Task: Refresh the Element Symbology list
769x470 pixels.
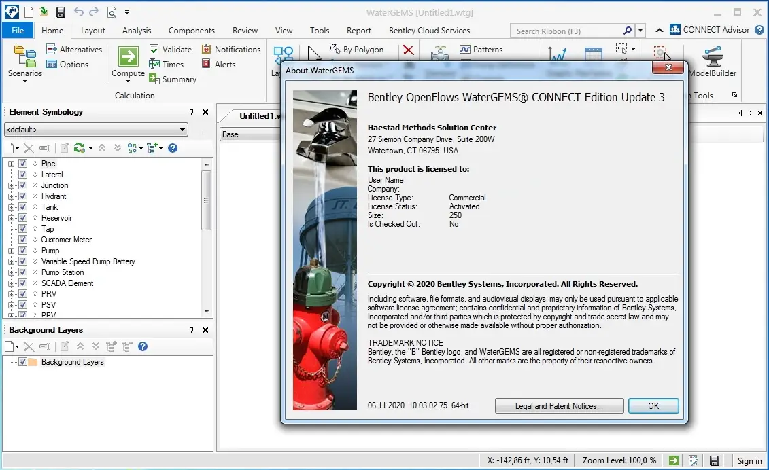Action: 79,148
